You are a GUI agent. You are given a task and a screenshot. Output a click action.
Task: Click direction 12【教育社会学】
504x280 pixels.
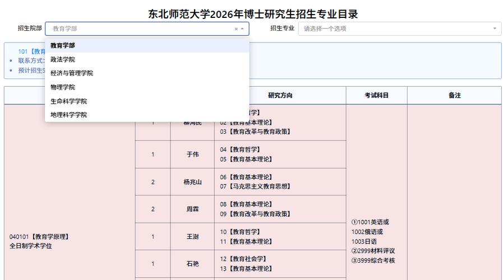243,259
